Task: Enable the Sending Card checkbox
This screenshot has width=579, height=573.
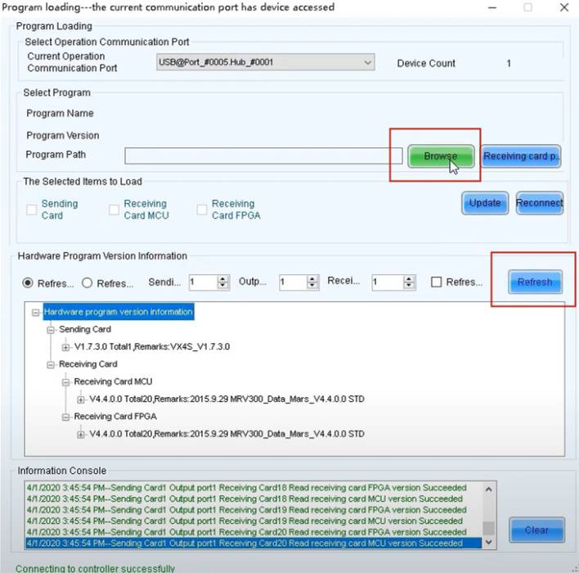Action: point(32,210)
